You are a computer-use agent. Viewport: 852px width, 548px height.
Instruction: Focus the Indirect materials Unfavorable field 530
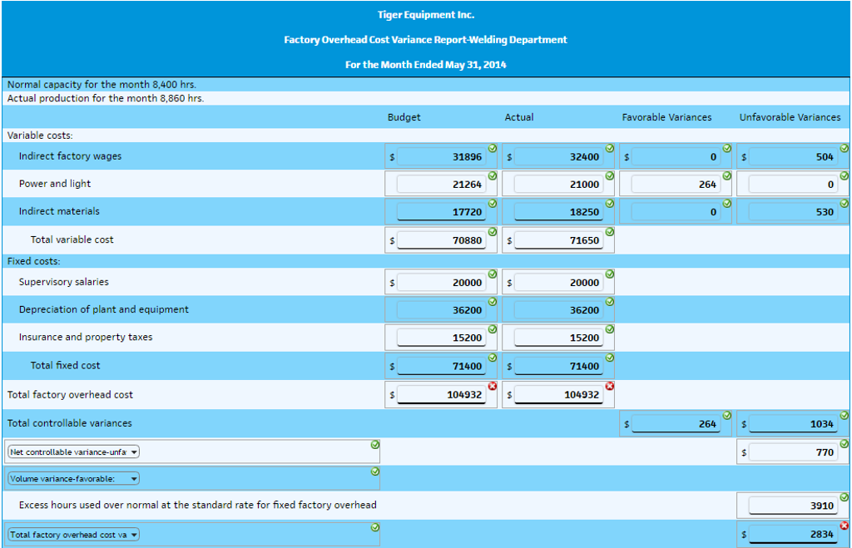[793, 213]
